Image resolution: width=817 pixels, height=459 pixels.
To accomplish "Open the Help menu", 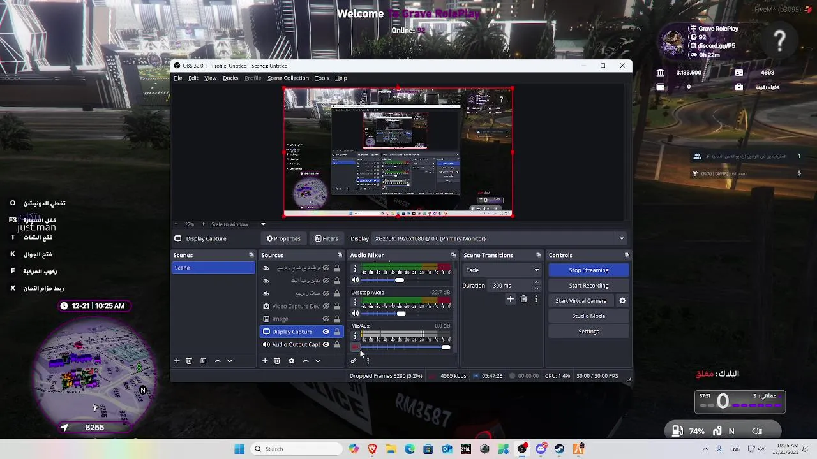I will pos(341,78).
